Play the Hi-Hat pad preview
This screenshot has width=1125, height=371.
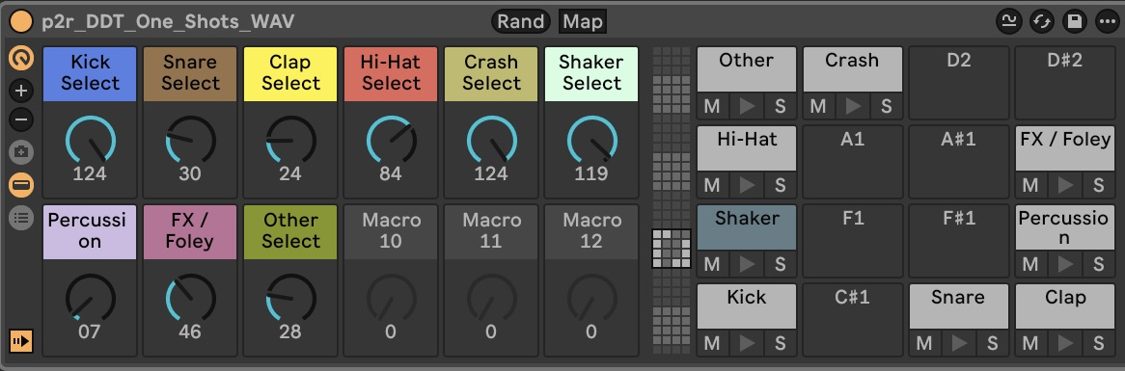pyautogui.click(x=746, y=185)
